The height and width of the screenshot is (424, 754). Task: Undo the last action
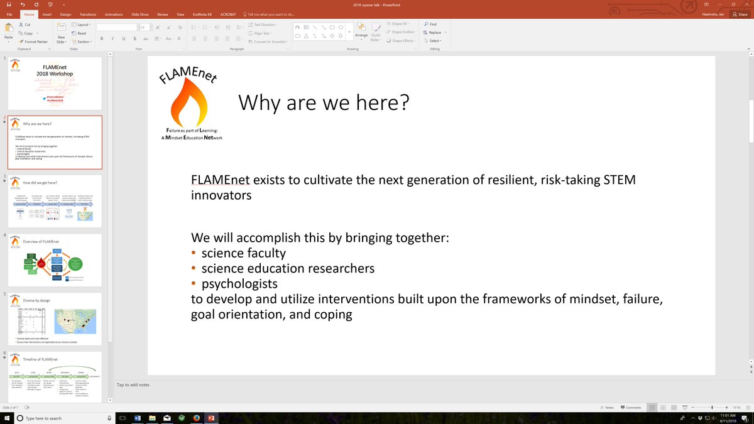pos(21,4)
